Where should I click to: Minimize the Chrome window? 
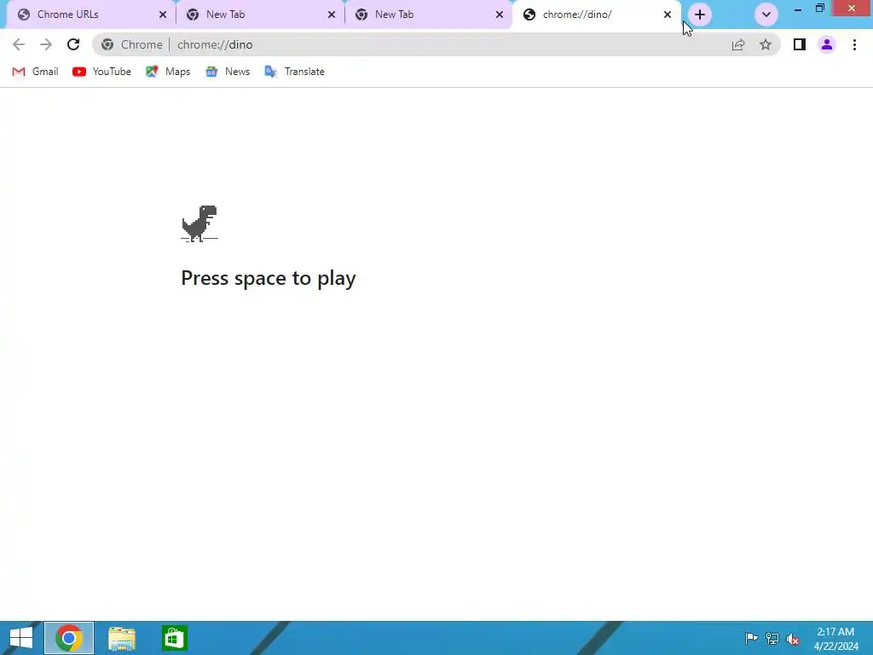point(798,9)
